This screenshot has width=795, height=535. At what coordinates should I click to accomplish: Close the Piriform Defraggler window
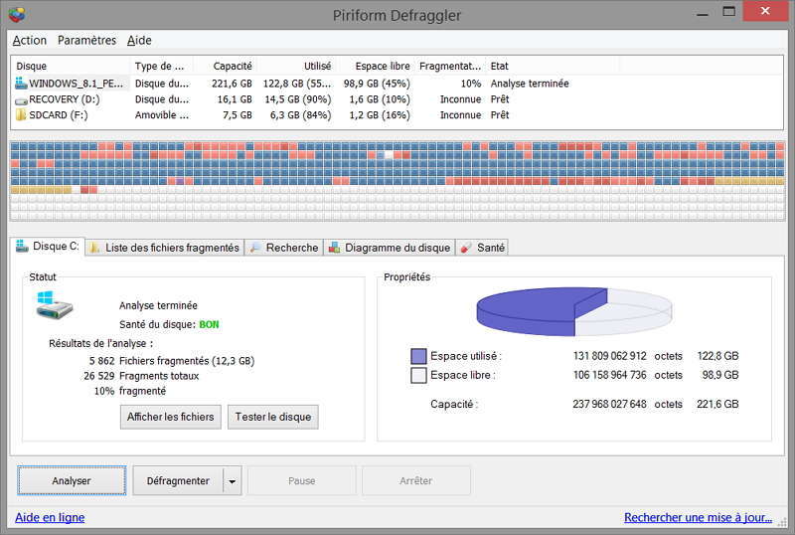[765, 11]
